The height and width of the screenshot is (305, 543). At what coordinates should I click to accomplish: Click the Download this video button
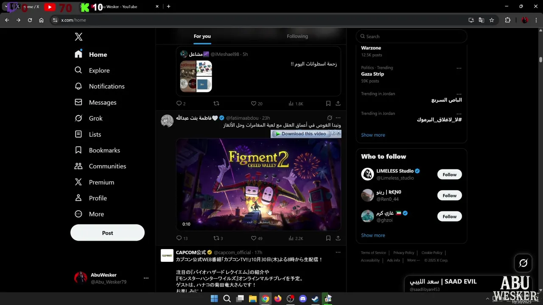click(301, 134)
